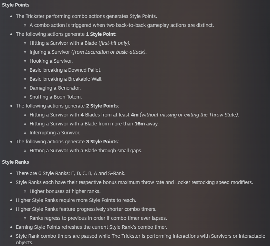The width and height of the screenshot is (270, 246).
Task: Click the Style Points heading
Action: click(16, 5)
